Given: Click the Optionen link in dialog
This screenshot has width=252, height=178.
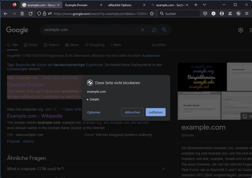Looking at the screenshot, I should pyautogui.click(x=94, y=112).
